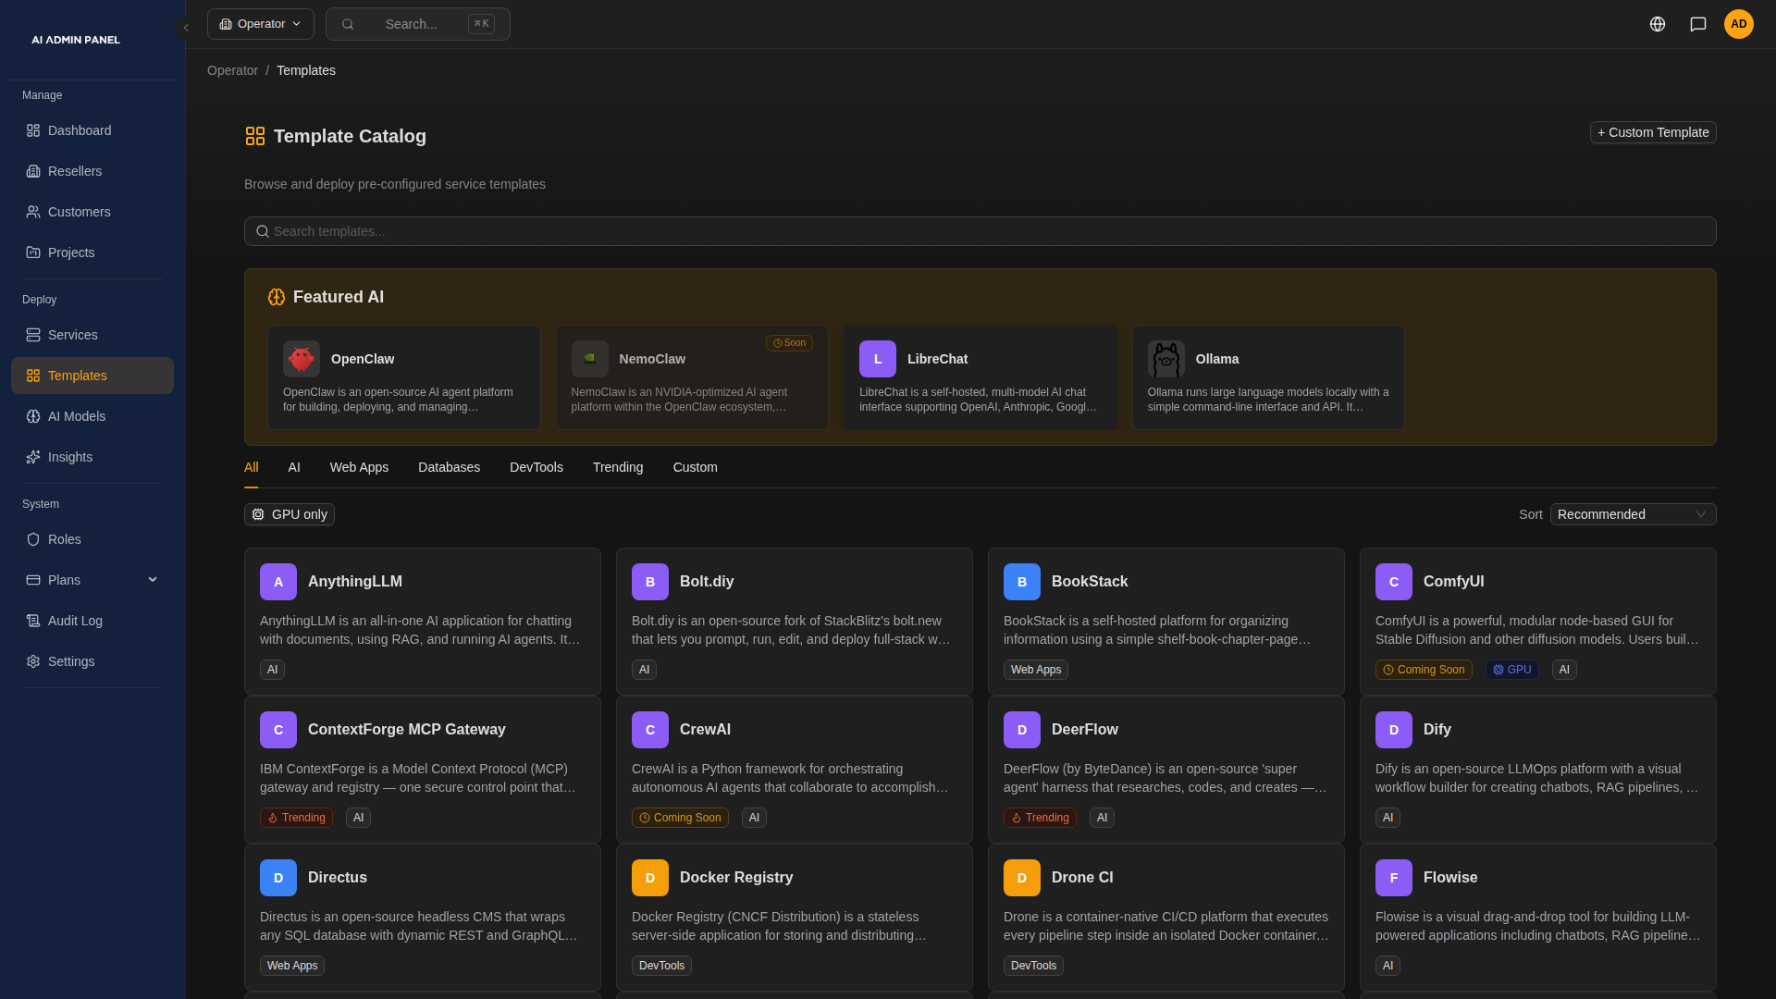
Task: Click the AnythingLLM letter icon
Action: pos(278,582)
